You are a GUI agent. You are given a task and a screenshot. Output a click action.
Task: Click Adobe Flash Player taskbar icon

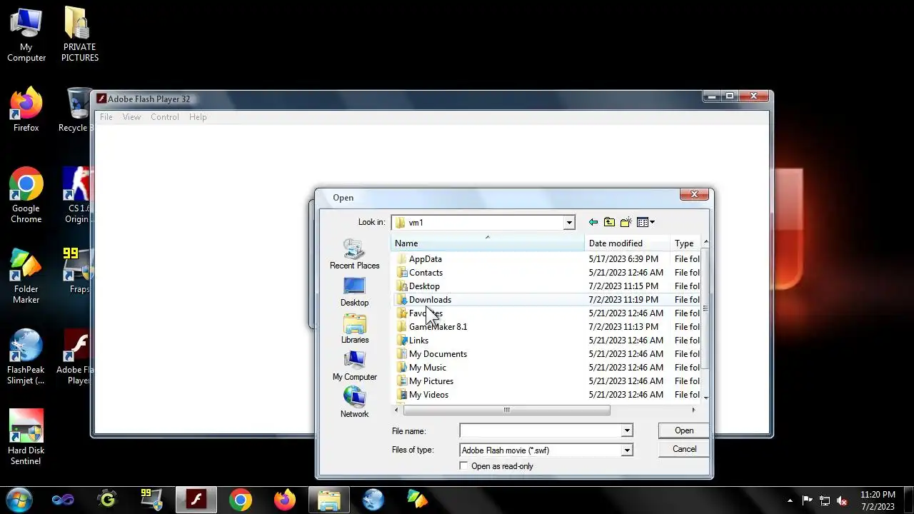tap(196, 500)
